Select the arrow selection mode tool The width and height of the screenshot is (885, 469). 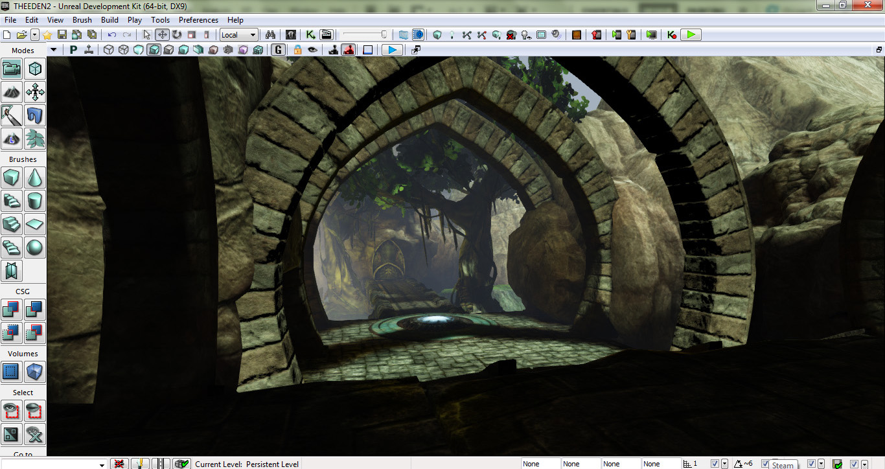(x=147, y=35)
